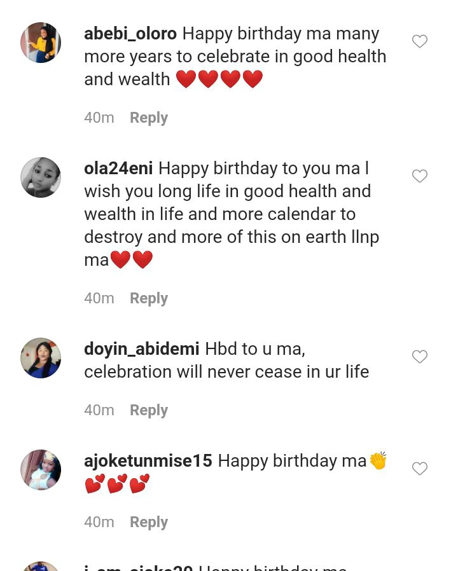Image resolution: width=458 pixels, height=571 pixels.
Task: Go to doyin_abidemi's profile via username
Action: pos(142,349)
